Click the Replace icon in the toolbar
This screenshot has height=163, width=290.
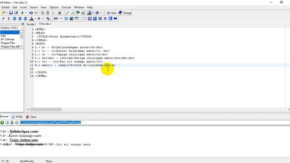(x=78, y=13)
